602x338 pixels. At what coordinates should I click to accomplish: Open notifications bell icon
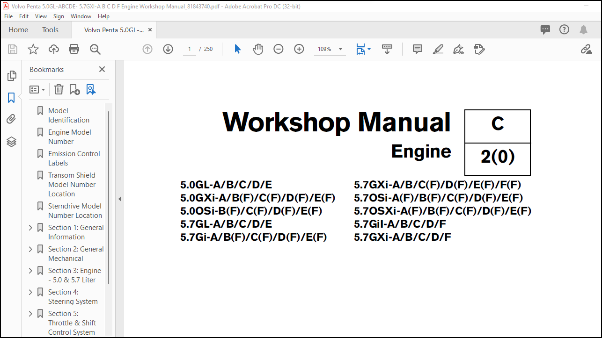coord(583,29)
